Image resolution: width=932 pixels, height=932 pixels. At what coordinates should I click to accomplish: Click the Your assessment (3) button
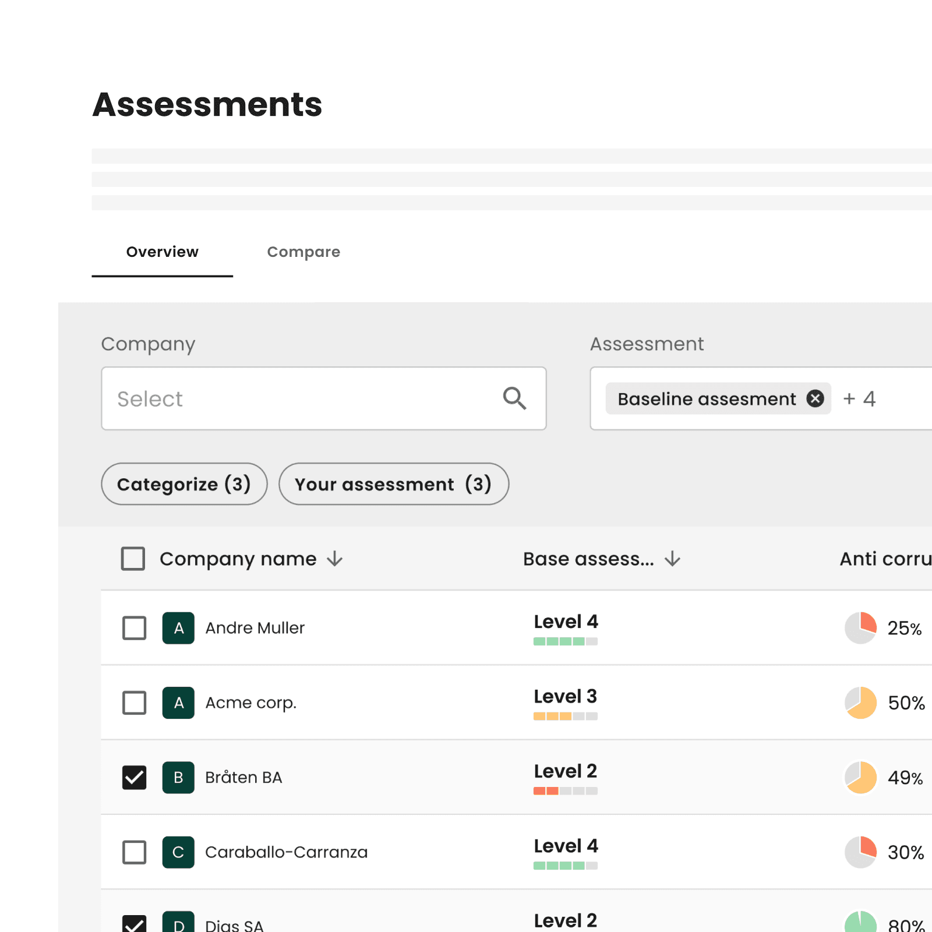tap(394, 483)
